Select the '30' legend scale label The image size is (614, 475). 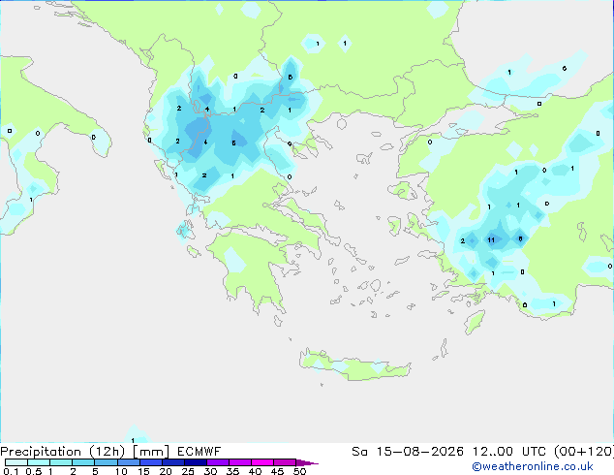[x=210, y=471]
